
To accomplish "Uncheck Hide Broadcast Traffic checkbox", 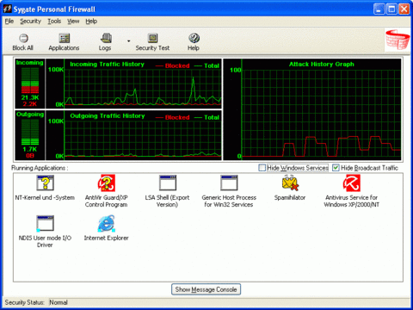I will 336,168.
